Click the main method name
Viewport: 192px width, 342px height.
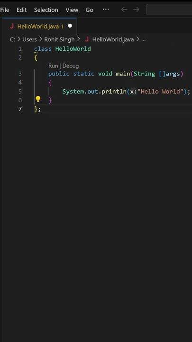(x=123, y=74)
